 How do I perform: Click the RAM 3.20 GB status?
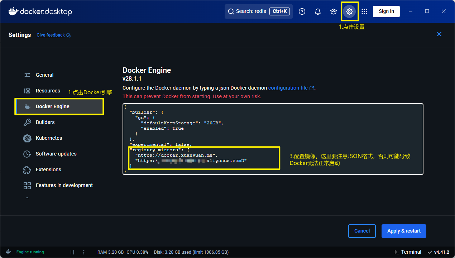[x=111, y=252]
